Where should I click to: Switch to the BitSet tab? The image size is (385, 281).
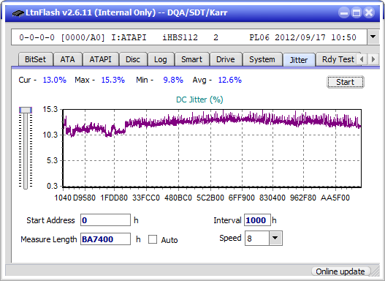click(35, 59)
